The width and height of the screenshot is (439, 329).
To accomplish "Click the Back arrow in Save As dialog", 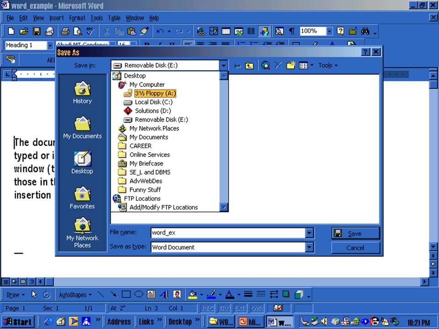I will [x=237, y=66].
